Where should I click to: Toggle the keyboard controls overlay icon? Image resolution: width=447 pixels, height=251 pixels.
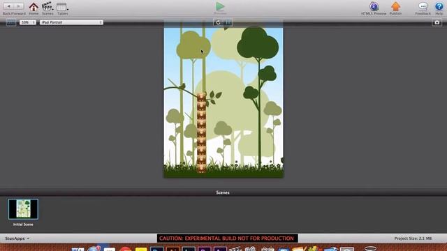(x=11, y=22)
